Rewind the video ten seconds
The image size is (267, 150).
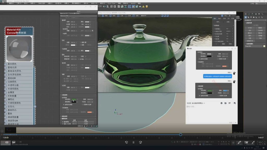click(126, 142)
